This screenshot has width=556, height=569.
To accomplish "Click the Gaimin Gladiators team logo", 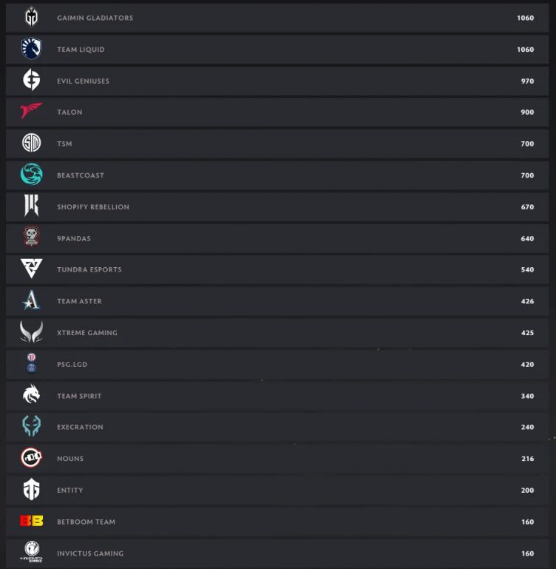I will click(x=31, y=18).
